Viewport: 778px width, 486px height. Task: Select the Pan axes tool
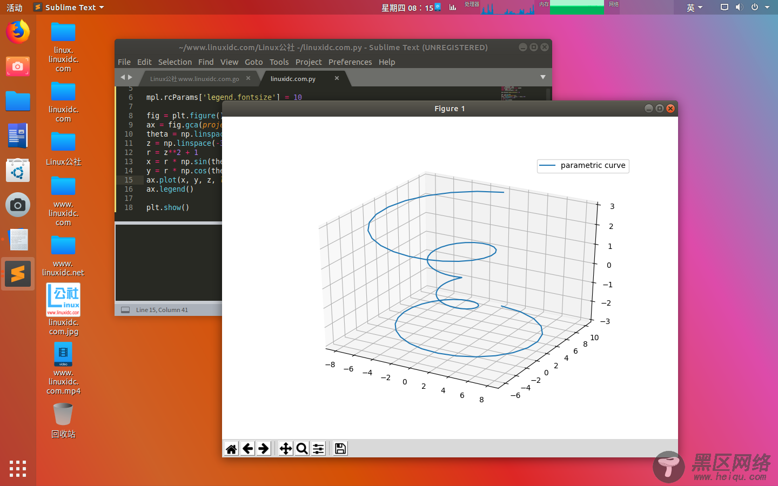click(x=286, y=449)
